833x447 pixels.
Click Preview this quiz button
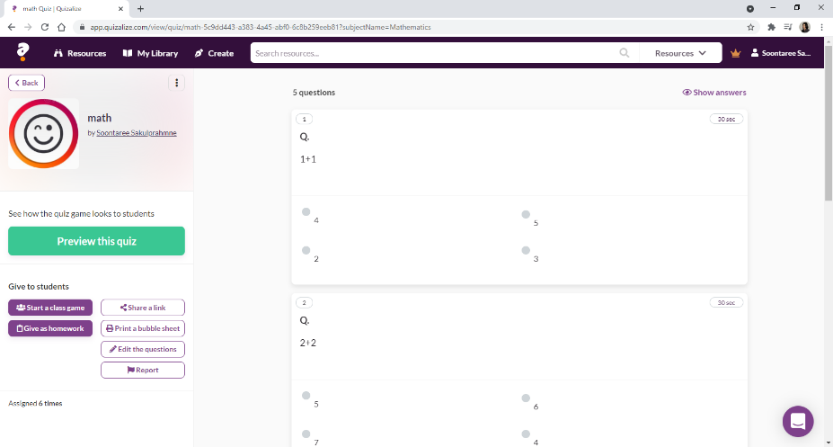97,241
